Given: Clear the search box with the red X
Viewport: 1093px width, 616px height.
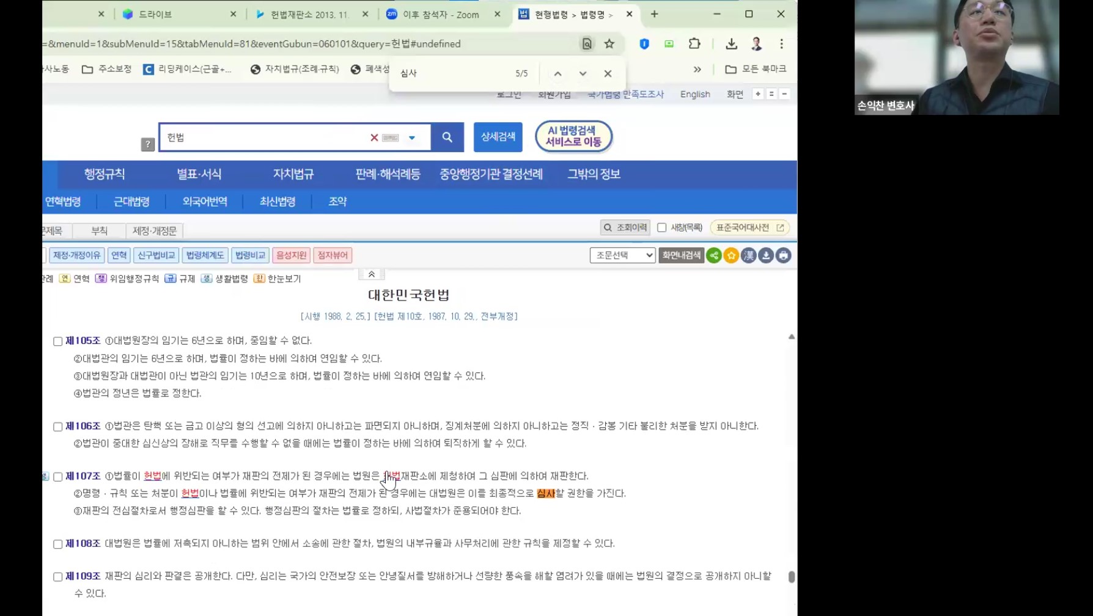Looking at the screenshot, I should [x=374, y=137].
